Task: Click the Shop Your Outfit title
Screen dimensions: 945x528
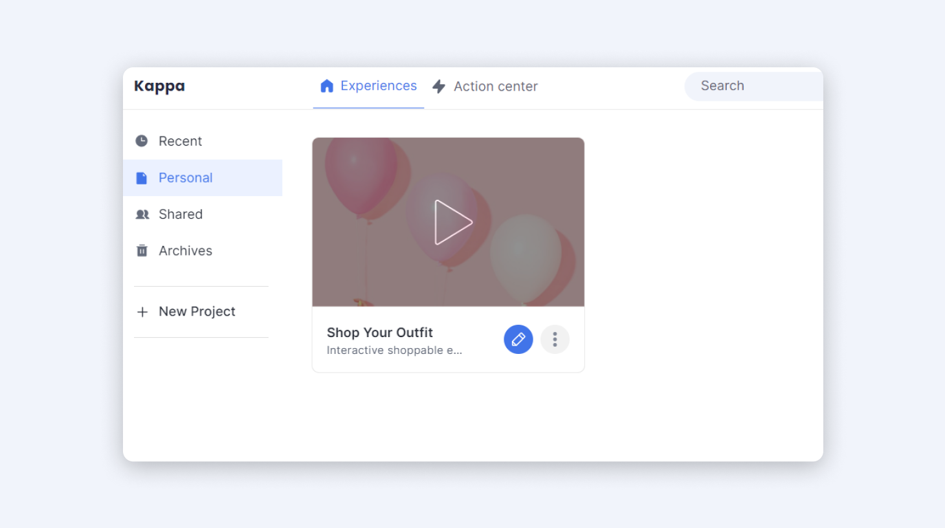Action: pyautogui.click(x=379, y=333)
